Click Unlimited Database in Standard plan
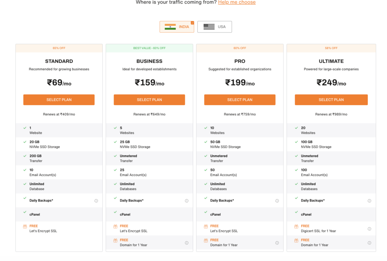Screen dimensions: 387x261 tap(59, 186)
